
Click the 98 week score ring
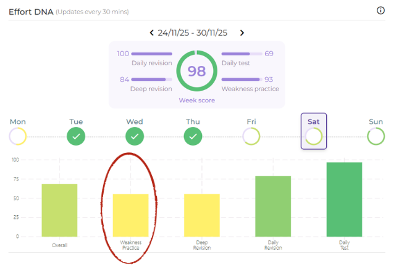tap(196, 71)
